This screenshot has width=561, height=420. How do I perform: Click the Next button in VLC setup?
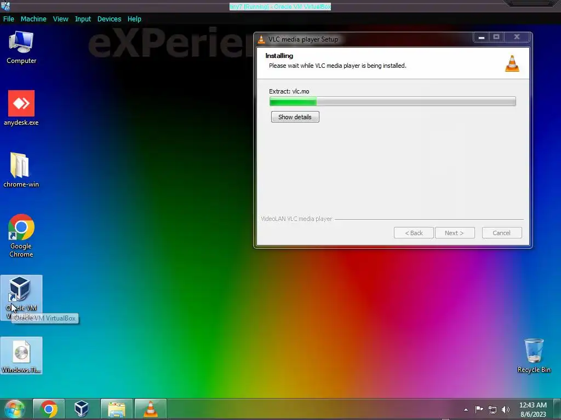tap(454, 233)
